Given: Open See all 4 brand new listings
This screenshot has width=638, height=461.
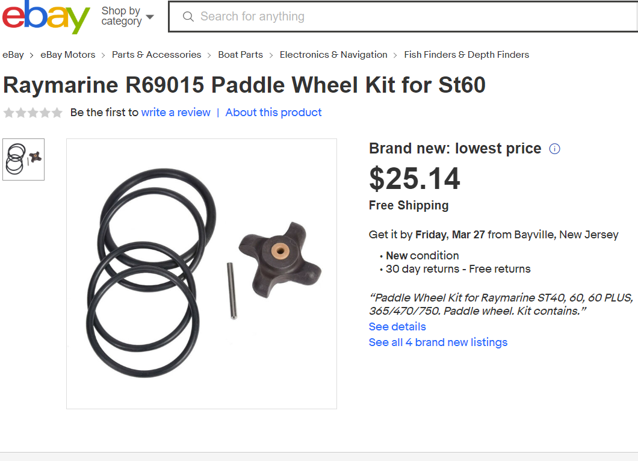Looking at the screenshot, I should pyautogui.click(x=438, y=342).
